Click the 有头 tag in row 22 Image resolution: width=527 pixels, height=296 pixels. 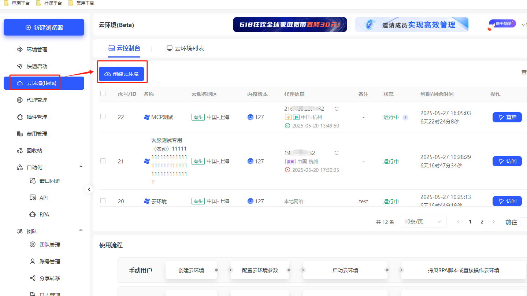198,117
